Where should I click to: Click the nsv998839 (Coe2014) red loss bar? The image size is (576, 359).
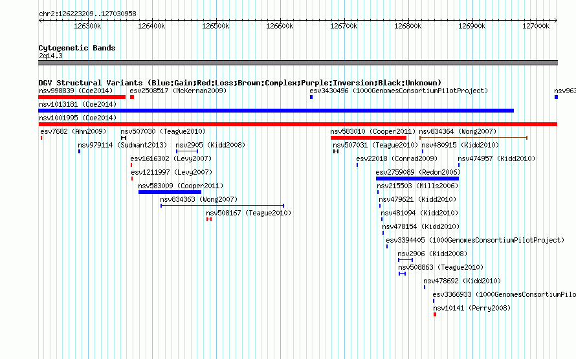[x=82, y=97]
